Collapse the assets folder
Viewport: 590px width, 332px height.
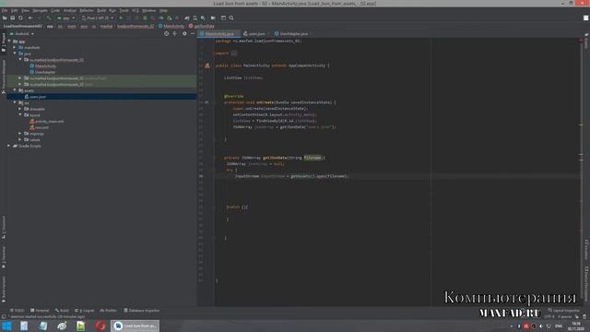tap(15, 90)
